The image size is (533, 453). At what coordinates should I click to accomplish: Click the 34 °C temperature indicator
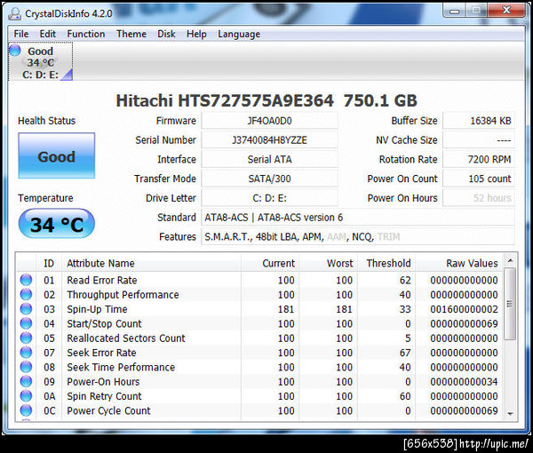[x=57, y=224]
